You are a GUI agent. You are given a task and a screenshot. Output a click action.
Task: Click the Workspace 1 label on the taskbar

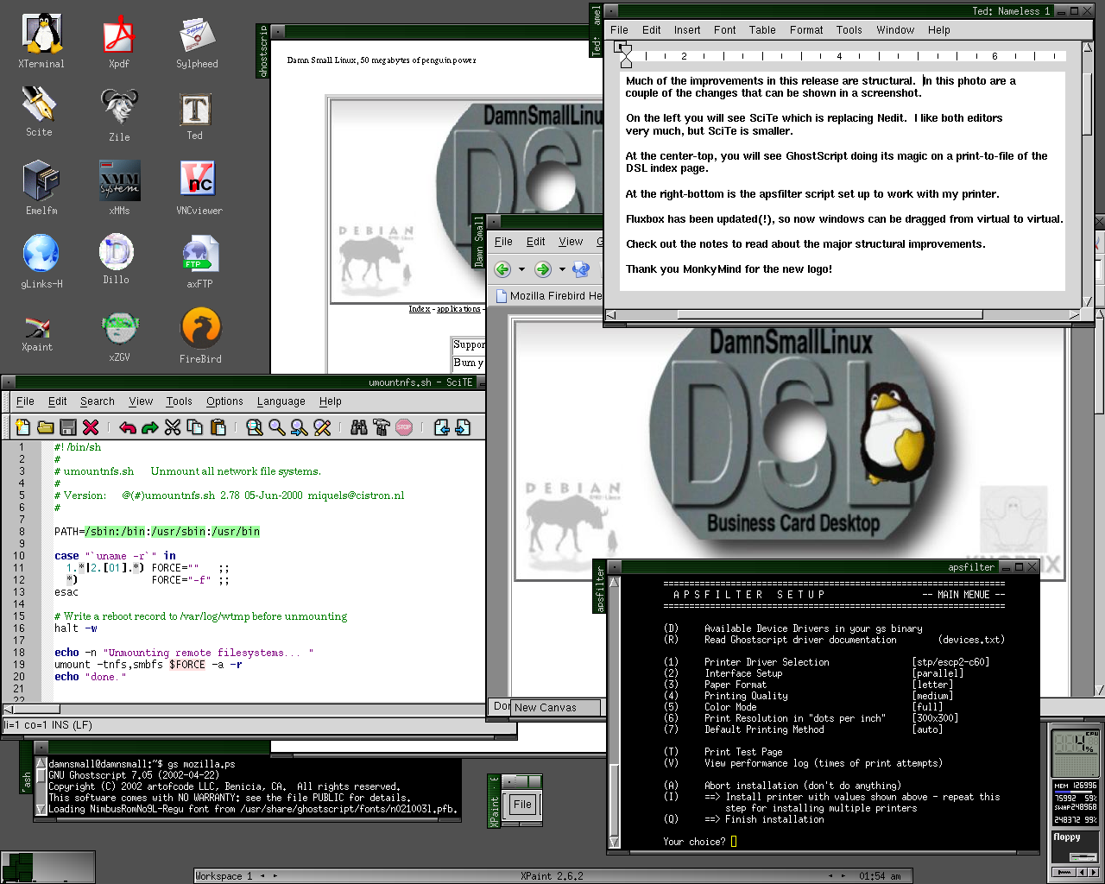pos(224,875)
